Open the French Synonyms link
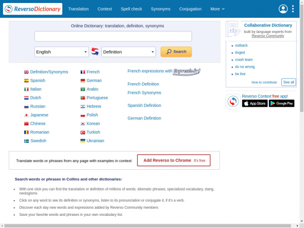304x228 pixels. tap(144, 93)
